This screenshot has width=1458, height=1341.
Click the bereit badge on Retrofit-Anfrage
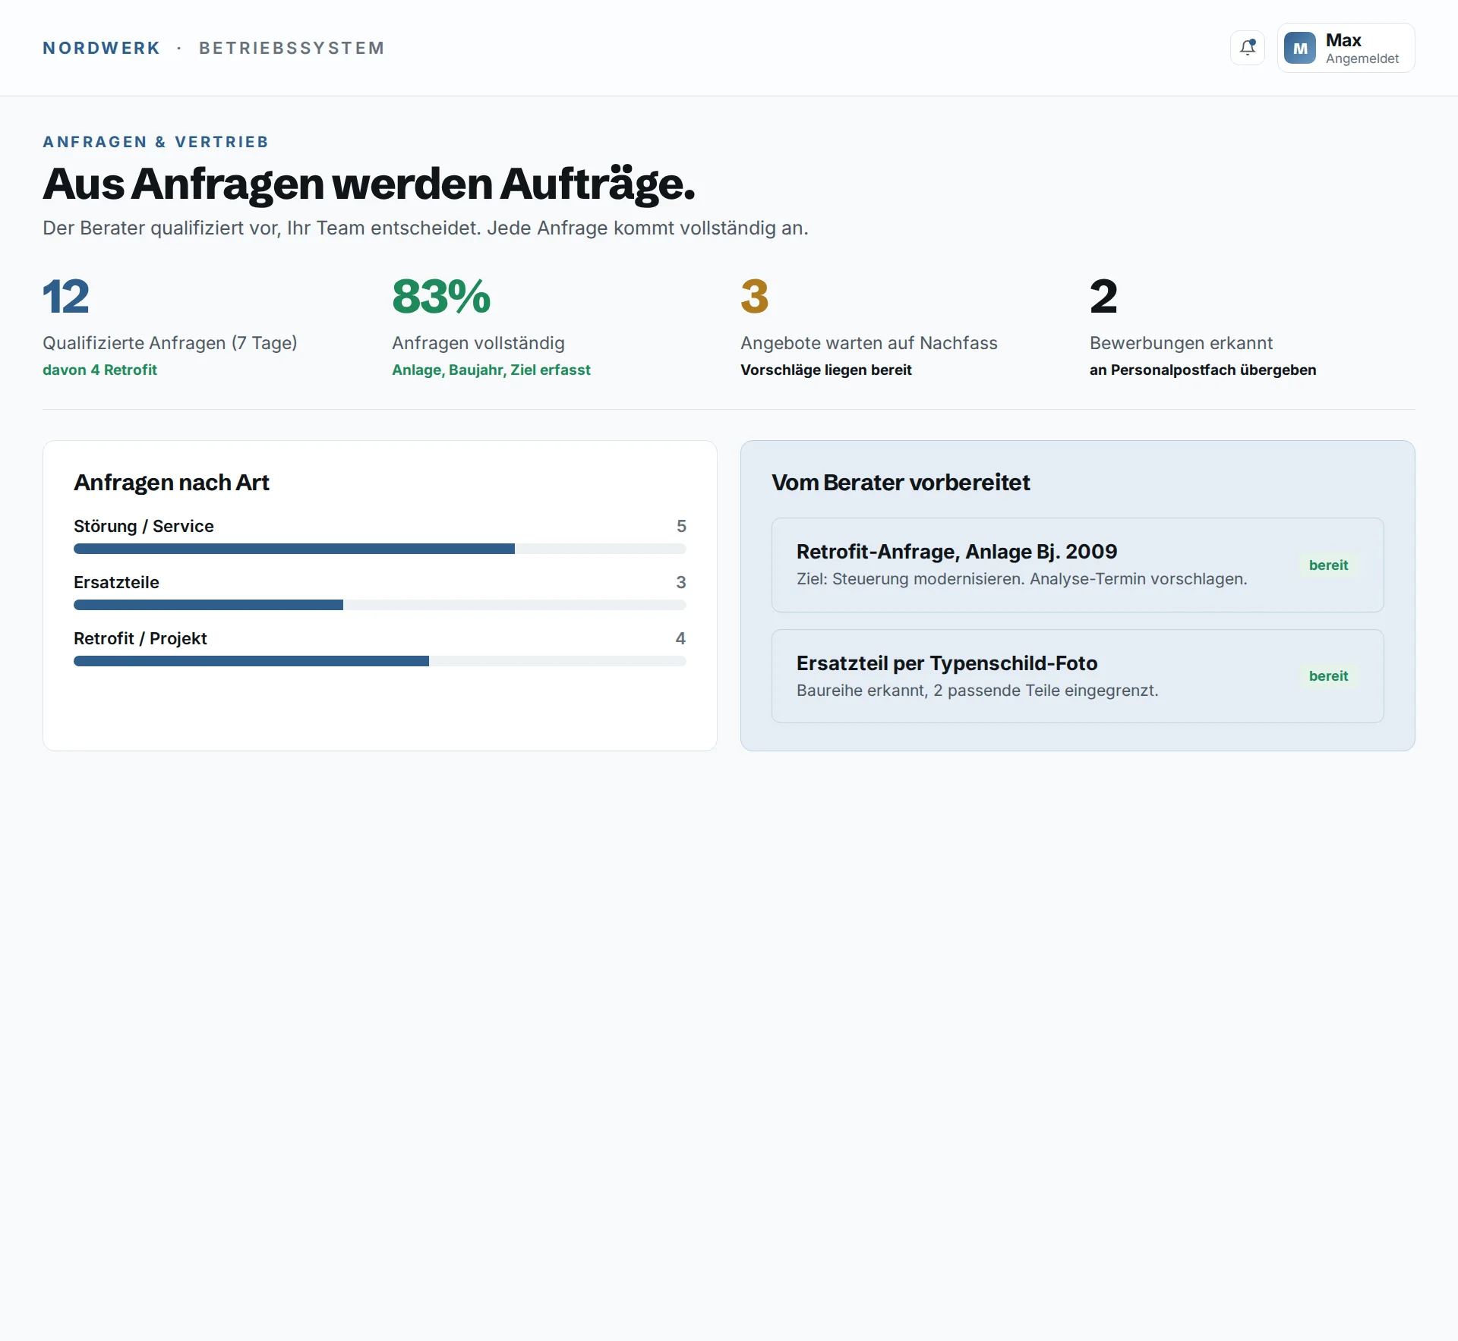coord(1328,565)
